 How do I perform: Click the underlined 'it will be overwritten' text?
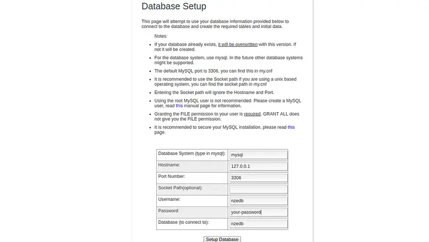[237, 44]
